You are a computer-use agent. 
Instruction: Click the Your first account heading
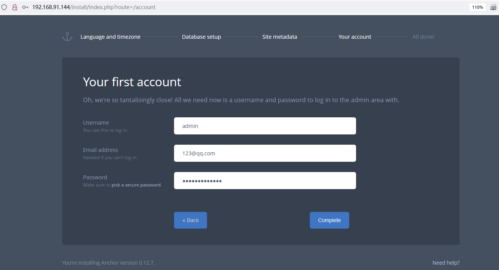pyautogui.click(x=132, y=82)
